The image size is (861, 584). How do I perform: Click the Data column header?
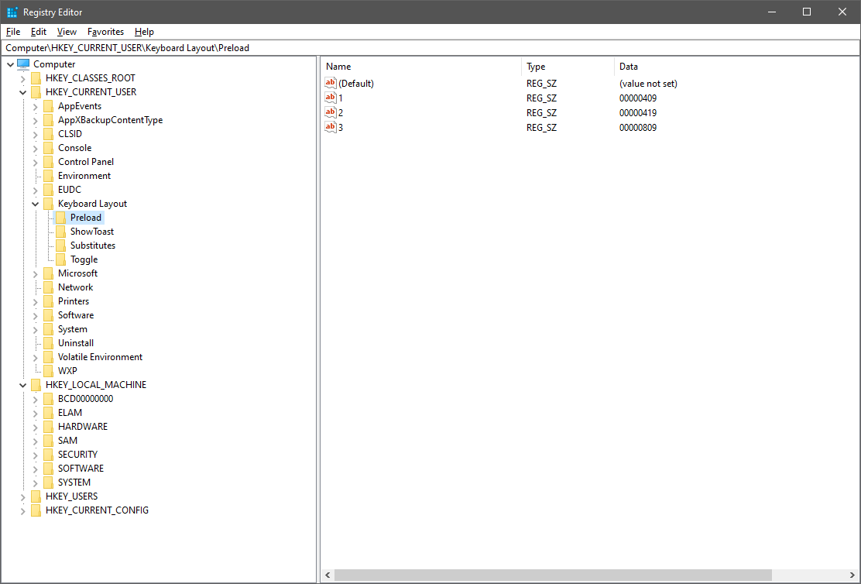pyautogui.click(x=629, y=67)
